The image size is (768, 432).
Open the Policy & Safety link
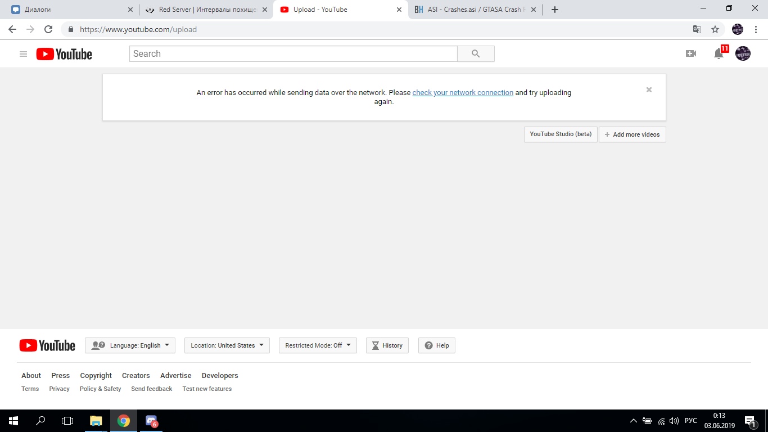point(100,389)
